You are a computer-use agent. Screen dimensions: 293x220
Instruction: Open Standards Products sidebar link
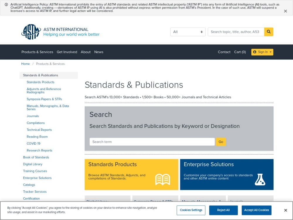pyautogui.click(x=40, y=82)
